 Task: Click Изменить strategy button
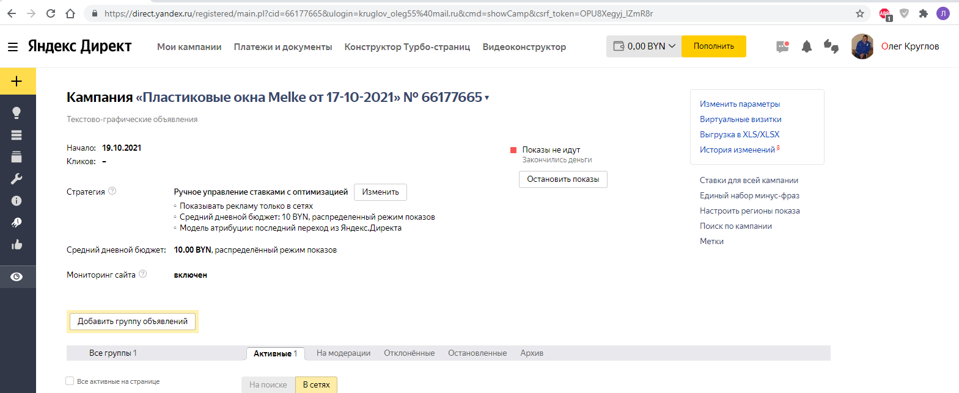[380, 192]
